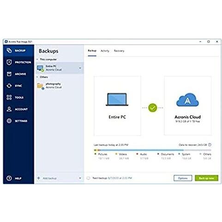Click the green checkmark status icon
This screenshot has width=222, height=222.
point(153,108)
